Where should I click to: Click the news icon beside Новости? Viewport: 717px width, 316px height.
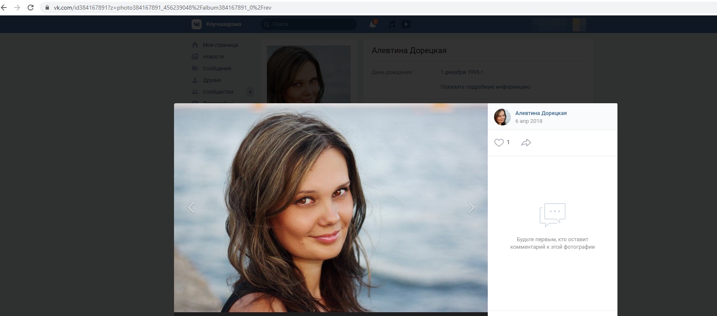point(195,56)
